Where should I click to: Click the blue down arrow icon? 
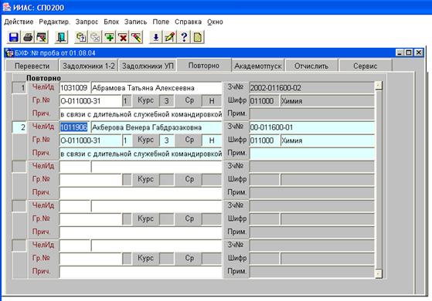point(155,37)
